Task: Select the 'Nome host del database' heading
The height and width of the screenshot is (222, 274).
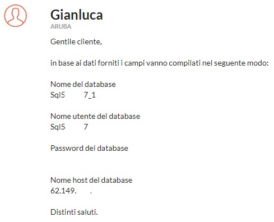Action: click(x=91, y=180)
